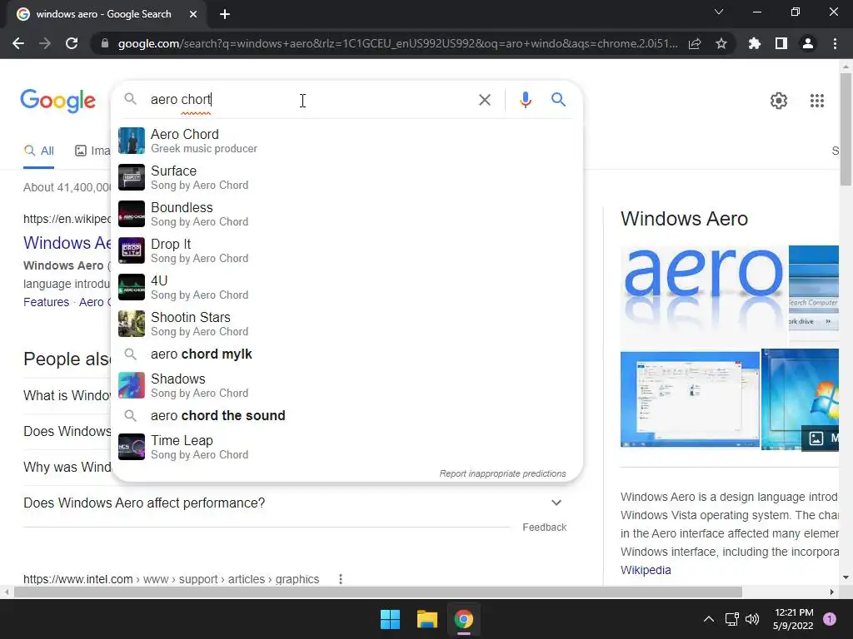Open the clock showing 12:21 PM
Image resolution: width=853 pixels, height=639 pixels.
pyautogui.click(x=793, y=619)
